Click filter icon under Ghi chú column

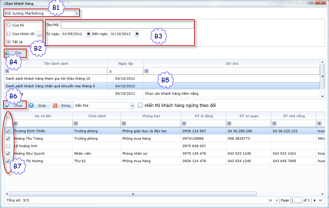click(x=146, y=71)
